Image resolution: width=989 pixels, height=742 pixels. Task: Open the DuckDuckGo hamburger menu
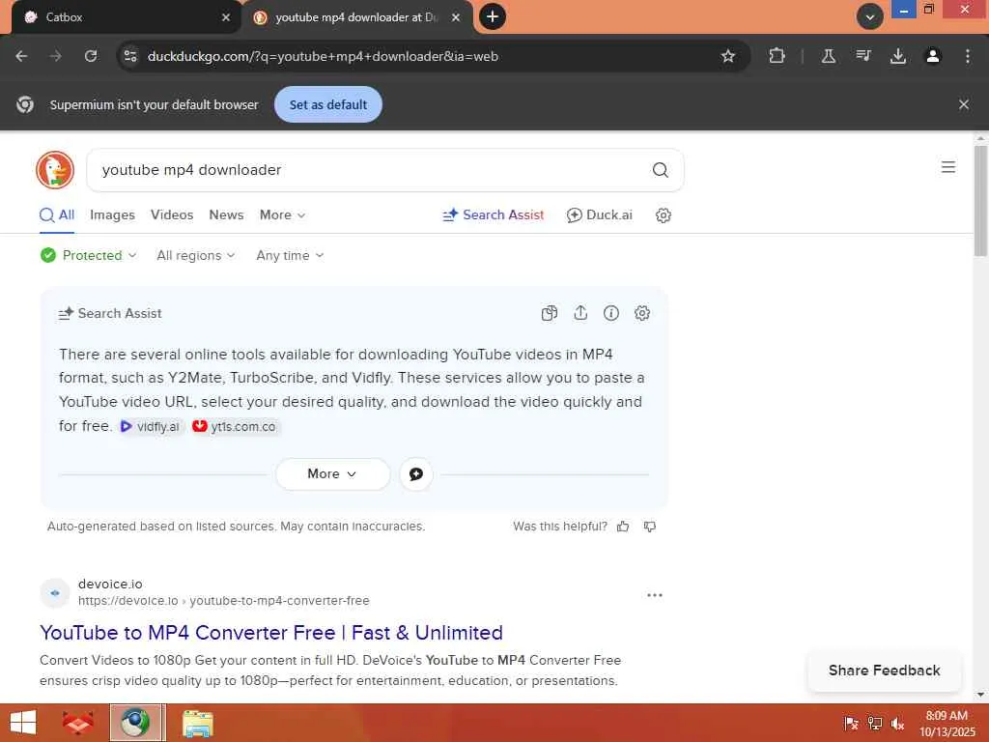click(948, 167)
